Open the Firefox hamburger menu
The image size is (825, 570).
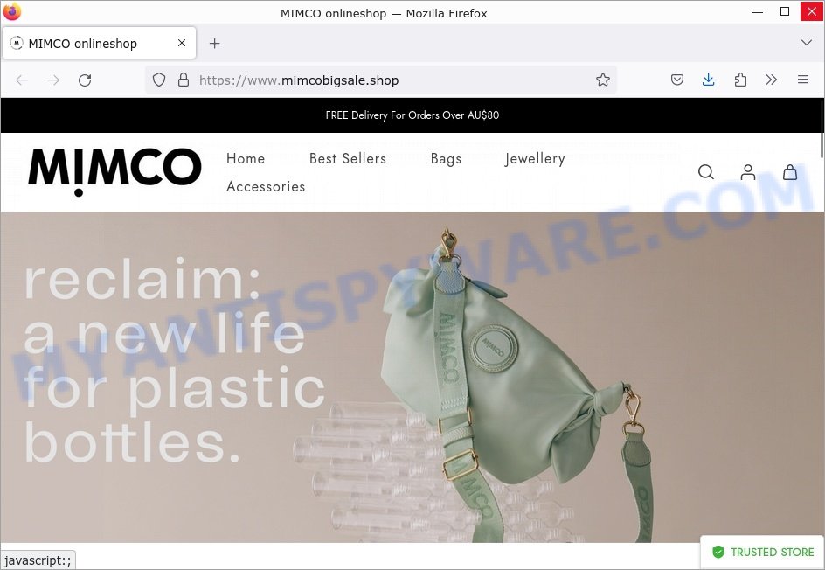(x=803, y=80)
